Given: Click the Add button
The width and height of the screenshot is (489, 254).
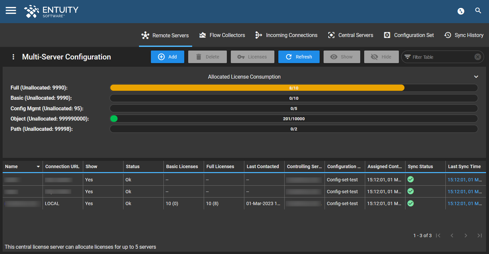Looking at the screenshot, I should (167, 57).
